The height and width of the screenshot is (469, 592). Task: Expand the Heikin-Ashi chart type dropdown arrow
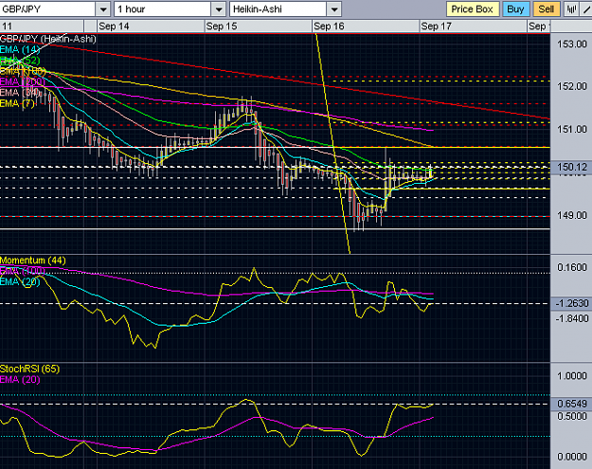pos(334,9)
